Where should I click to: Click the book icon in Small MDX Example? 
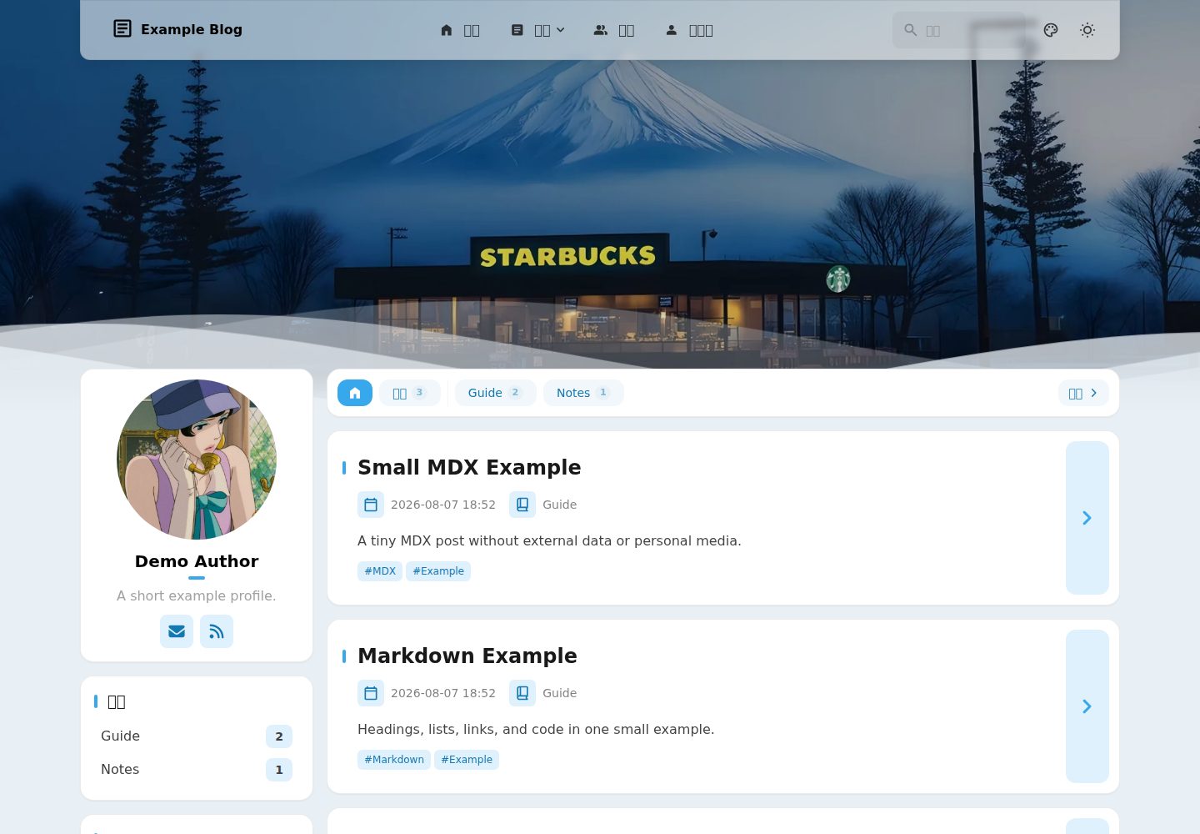tap(522, 505)
